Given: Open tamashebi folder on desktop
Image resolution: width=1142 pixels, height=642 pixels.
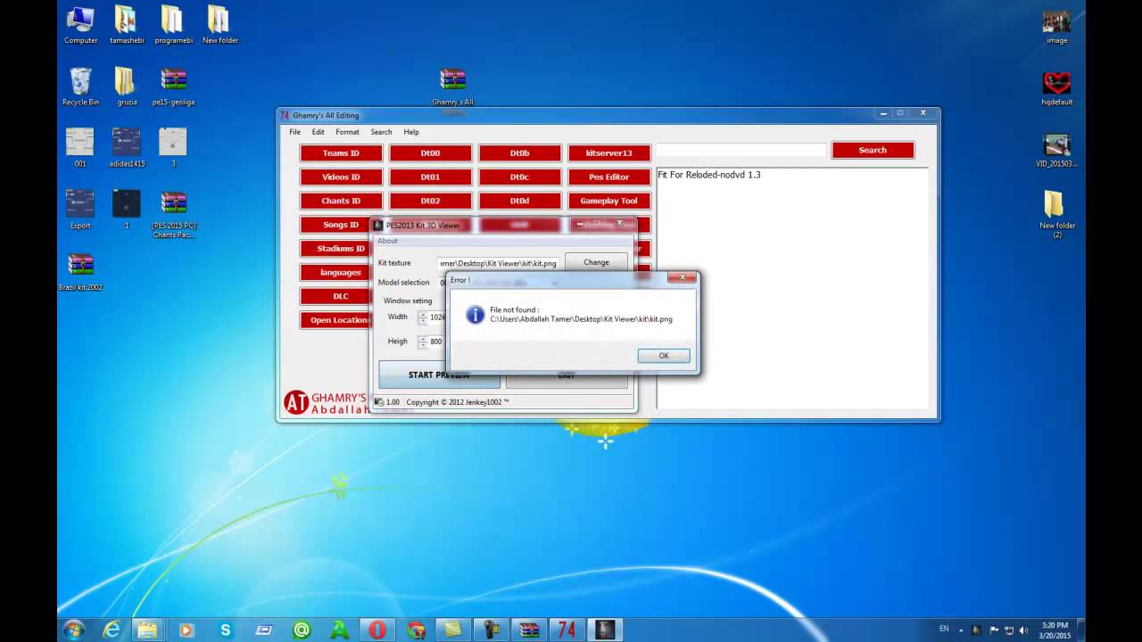Looking at the screenshot, I should (x=126, y=26).
